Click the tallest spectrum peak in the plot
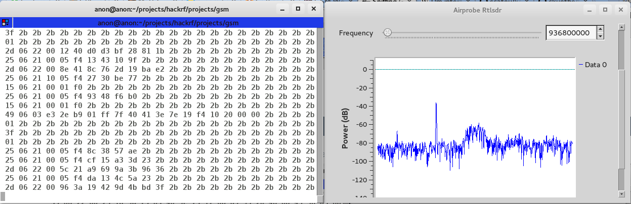This screenshot has height=204, width=631. (436, 104)
